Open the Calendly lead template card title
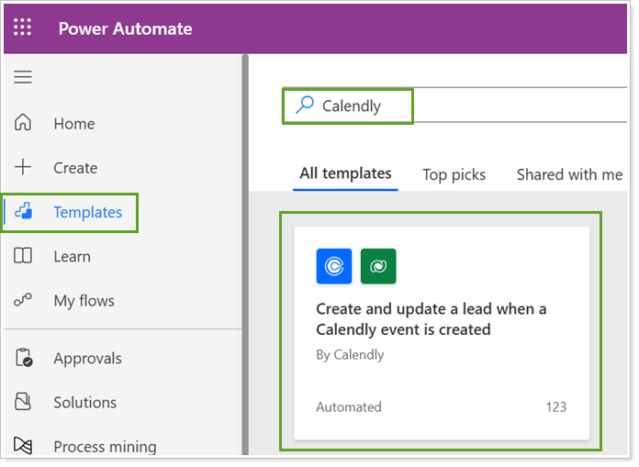The width and height of the screenshot is (639, 467). click(431, 319)
